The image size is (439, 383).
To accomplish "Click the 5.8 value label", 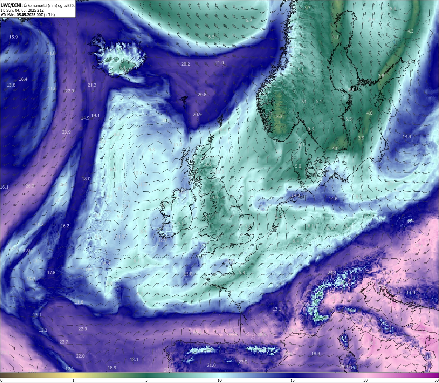I will pyautogui.click(x=242, y=272).
